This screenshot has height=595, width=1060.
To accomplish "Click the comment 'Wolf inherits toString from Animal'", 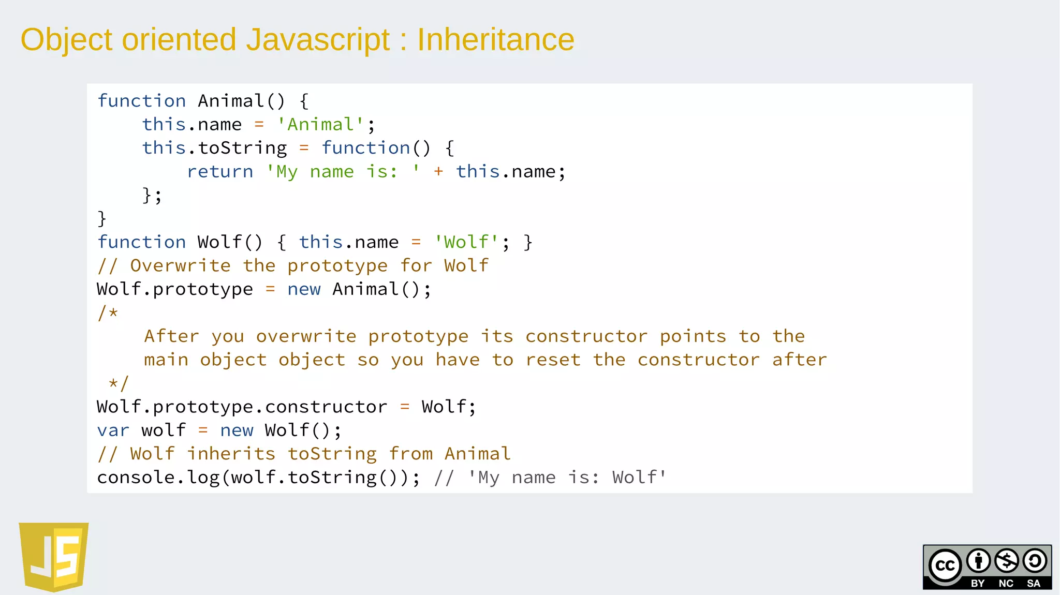I will [304, 454].
